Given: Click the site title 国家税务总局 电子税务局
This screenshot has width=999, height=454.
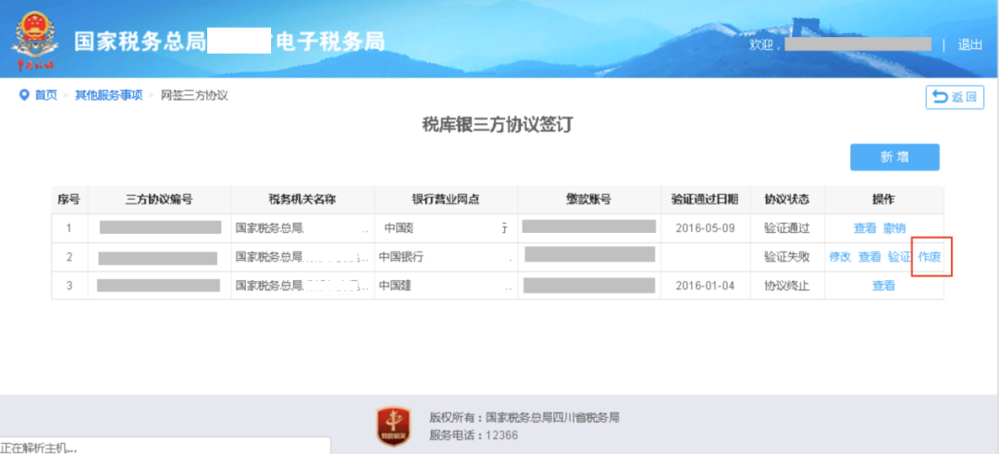Looking at the screenshot, I should [x=229, y=42].
